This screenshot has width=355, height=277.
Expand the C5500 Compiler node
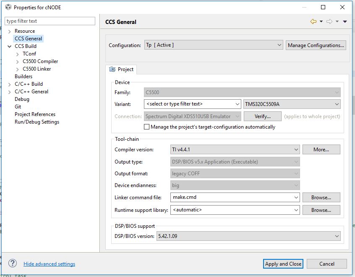(17, 61)
